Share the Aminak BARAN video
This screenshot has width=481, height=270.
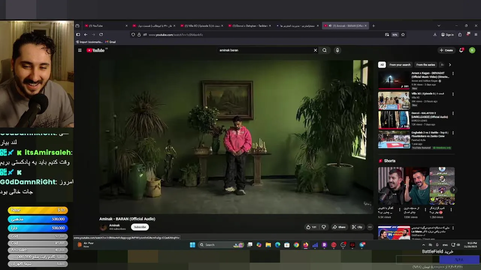pos(339,227)
